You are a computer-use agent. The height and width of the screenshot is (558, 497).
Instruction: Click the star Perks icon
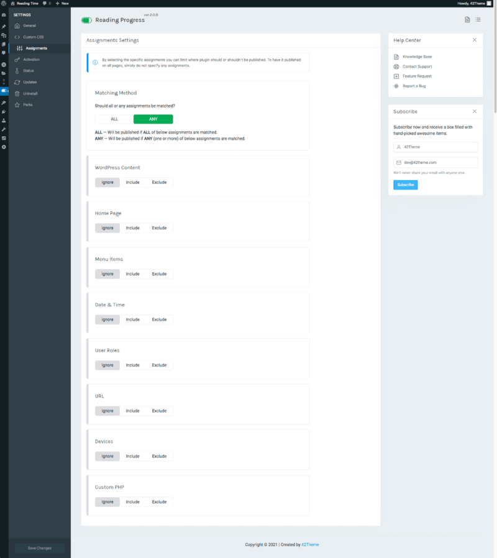click(17, 104)
